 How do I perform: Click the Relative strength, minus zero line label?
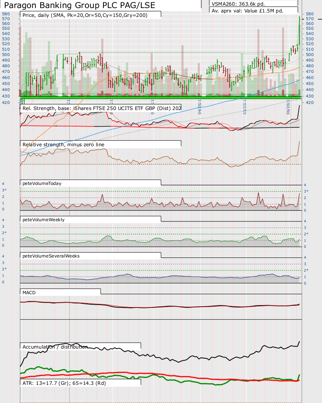[x=64, y=144]
